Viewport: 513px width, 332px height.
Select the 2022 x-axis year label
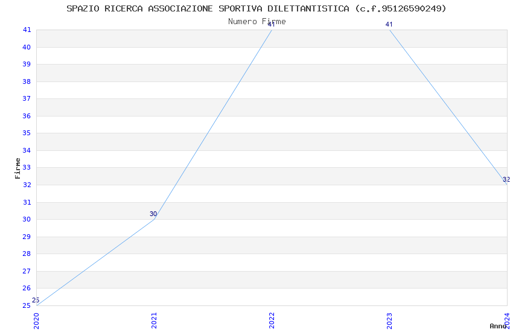272,321
